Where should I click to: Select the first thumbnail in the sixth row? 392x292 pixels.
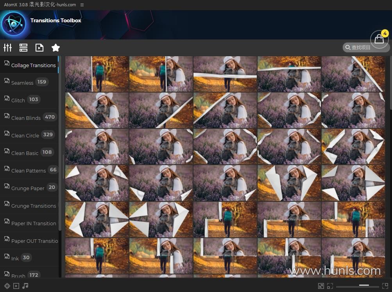(x=97, y=256)
